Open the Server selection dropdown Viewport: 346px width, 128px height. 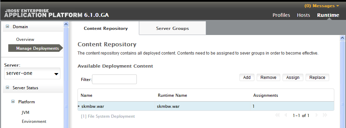pos(32,73)
